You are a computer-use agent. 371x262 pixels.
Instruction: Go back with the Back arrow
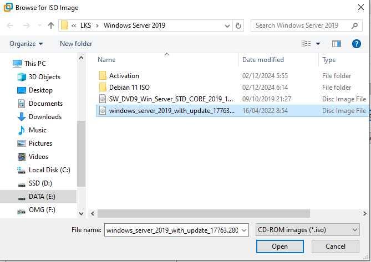click(10, 25)
